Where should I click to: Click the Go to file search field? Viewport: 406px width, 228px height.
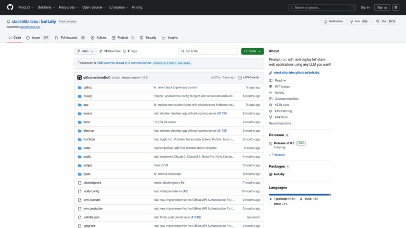coord(208,51)
